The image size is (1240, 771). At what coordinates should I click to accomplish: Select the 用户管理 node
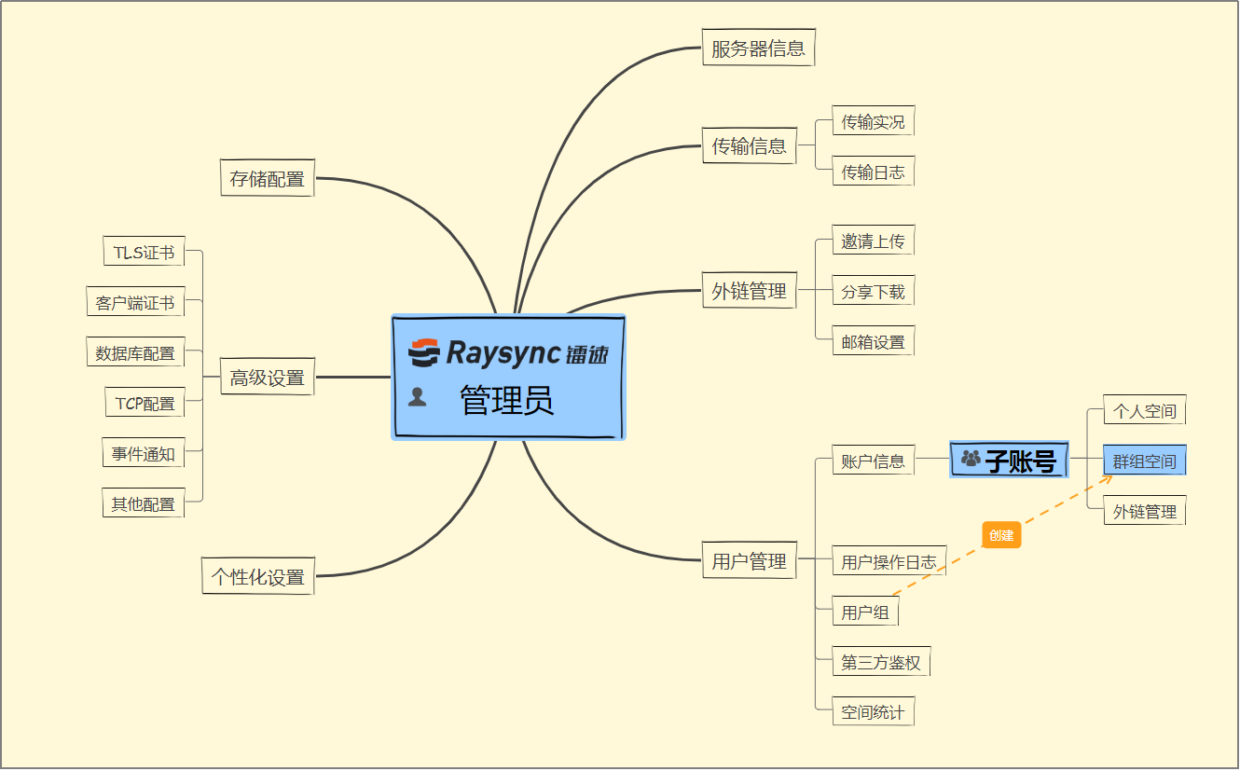pos(750,561)
